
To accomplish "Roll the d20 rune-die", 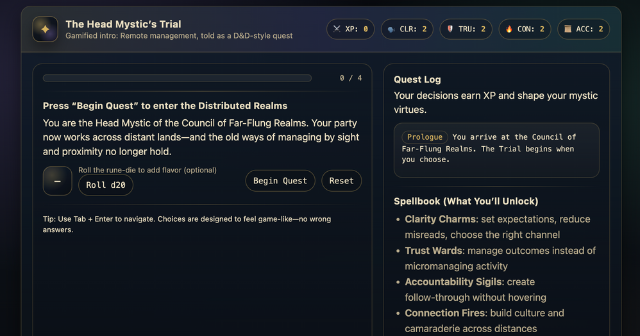I will [106, 185].
